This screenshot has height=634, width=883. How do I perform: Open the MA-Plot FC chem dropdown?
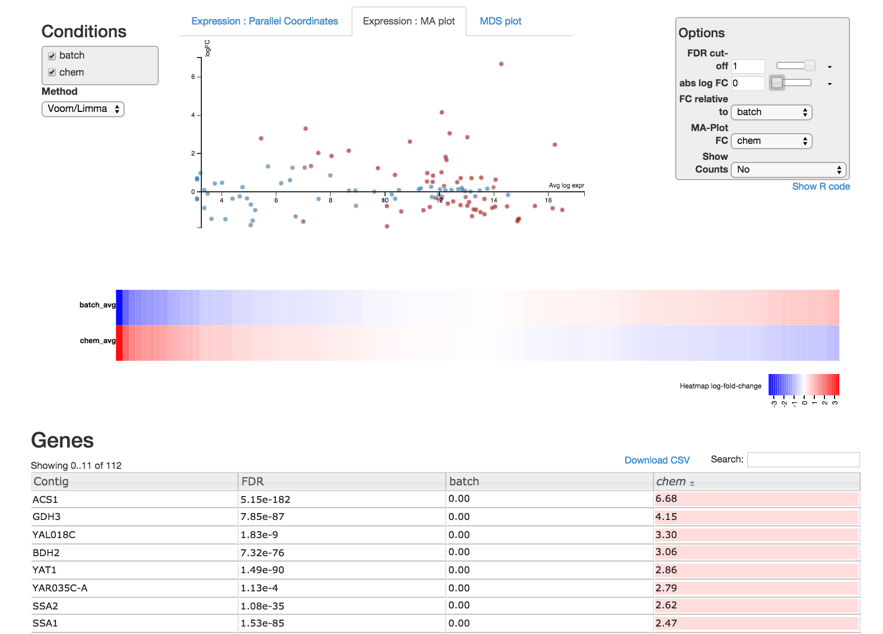[772, 141]
